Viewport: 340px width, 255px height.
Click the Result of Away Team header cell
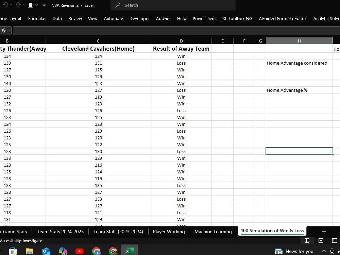181,49
